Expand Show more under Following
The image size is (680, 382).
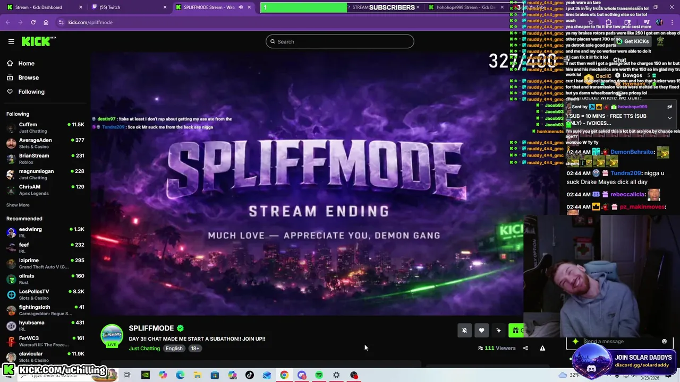pos(18,205)
